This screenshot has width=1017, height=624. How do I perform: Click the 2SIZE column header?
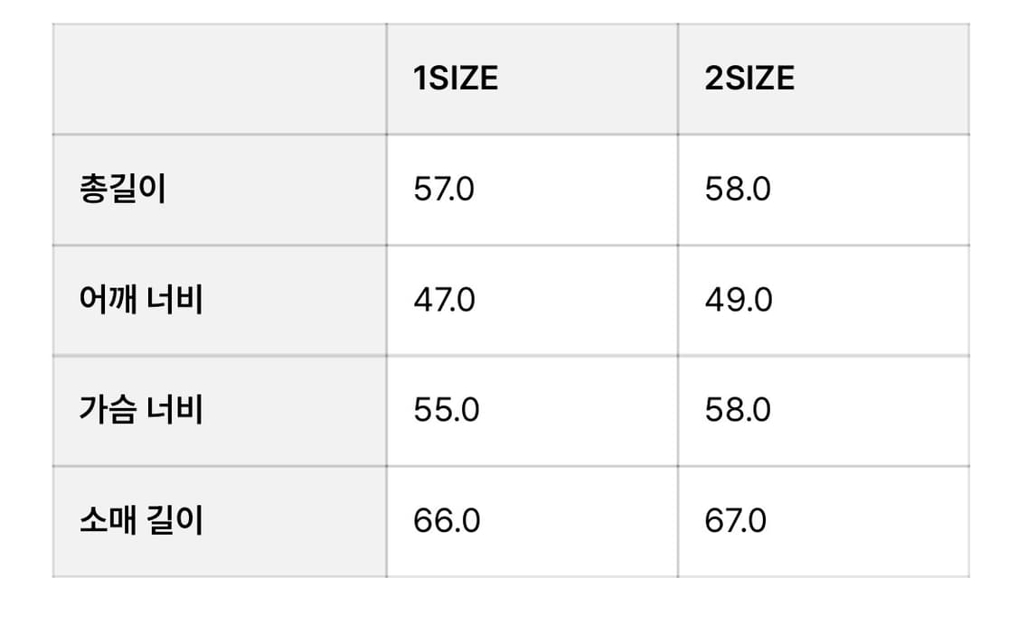coord(749,79)
